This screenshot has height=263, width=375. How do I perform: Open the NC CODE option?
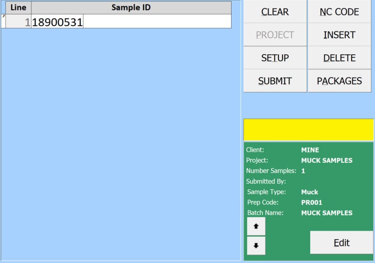click(339, 11)
